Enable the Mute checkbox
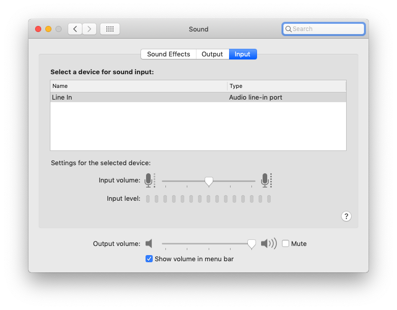This screenshot has height=310, width=397. (286, 243)
